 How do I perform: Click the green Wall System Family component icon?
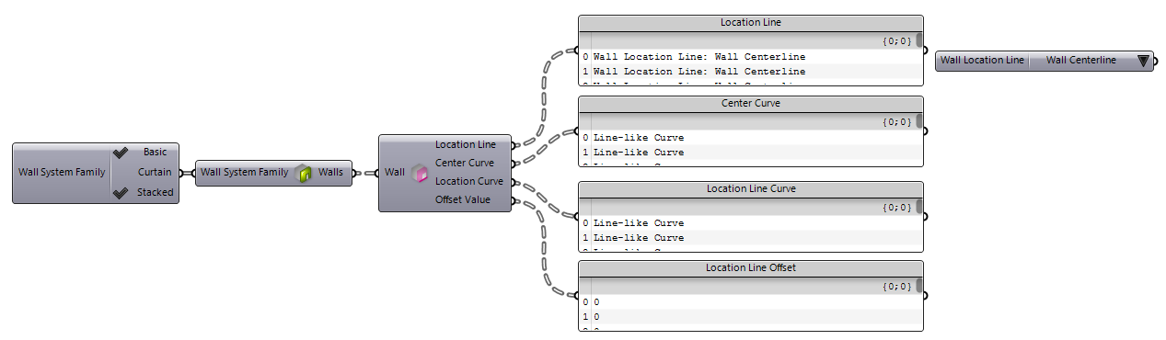tap(304, 172)
